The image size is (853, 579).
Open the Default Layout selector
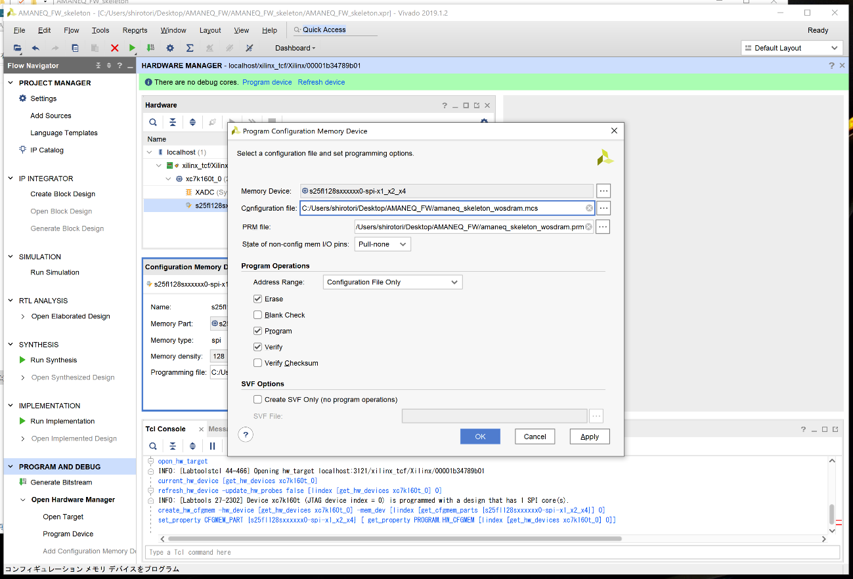tap(791, 48)
